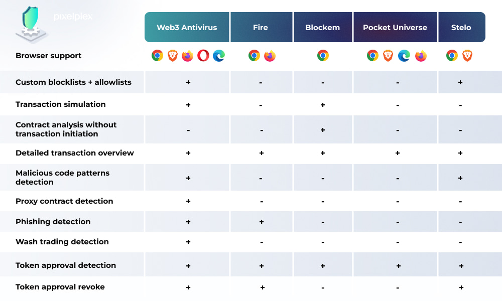This screenshot has width=502, height=301.
Task: Click the Firefox icon under Fire
Action: pos(270,56)
